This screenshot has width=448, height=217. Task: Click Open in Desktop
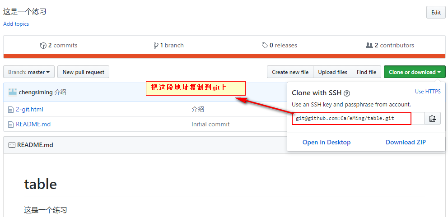pos(327,142)
